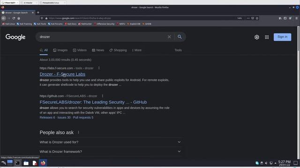Screen dimensions: 300x168
Task: Open the Firefox hamburger menu
Action: 297,18
